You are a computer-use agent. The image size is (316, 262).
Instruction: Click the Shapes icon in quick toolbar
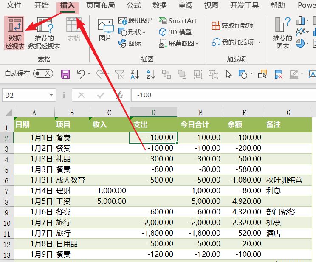tap(243, 74)
